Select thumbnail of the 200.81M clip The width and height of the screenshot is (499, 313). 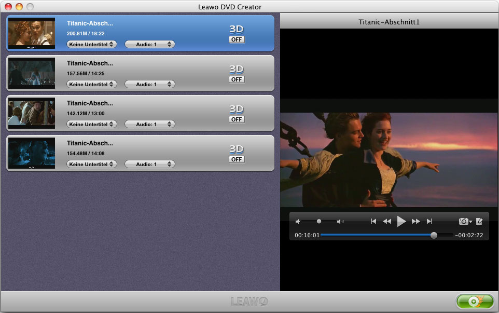(32, 33)
